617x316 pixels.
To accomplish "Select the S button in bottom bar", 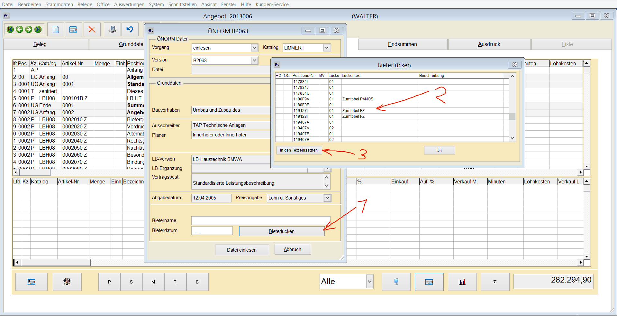I will tap(131, 282).
